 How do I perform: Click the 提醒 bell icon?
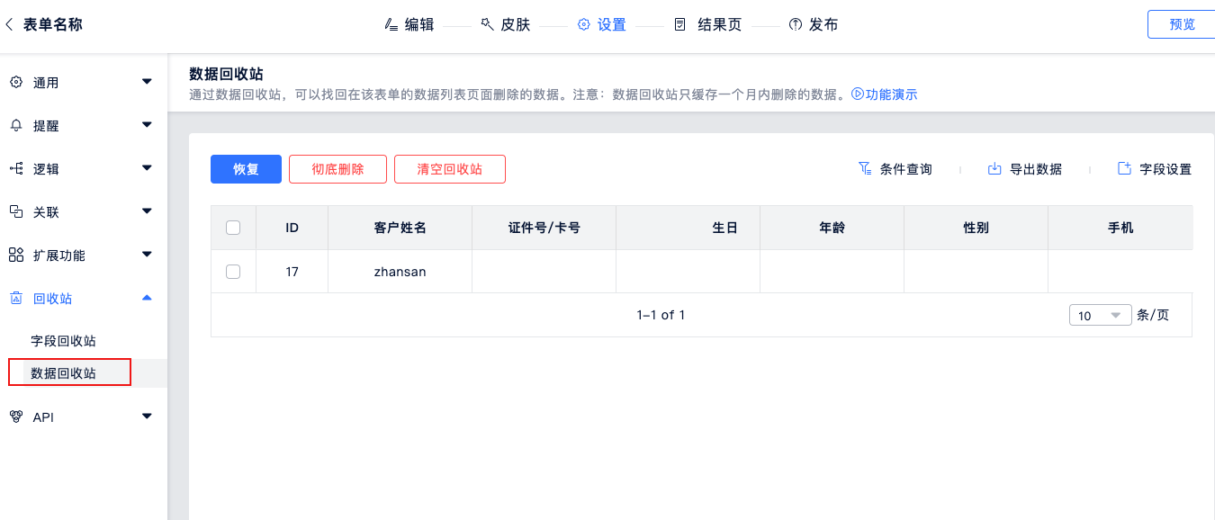15,125
